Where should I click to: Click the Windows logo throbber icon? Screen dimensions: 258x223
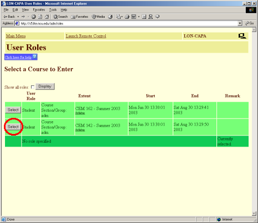tap(251, 10)
